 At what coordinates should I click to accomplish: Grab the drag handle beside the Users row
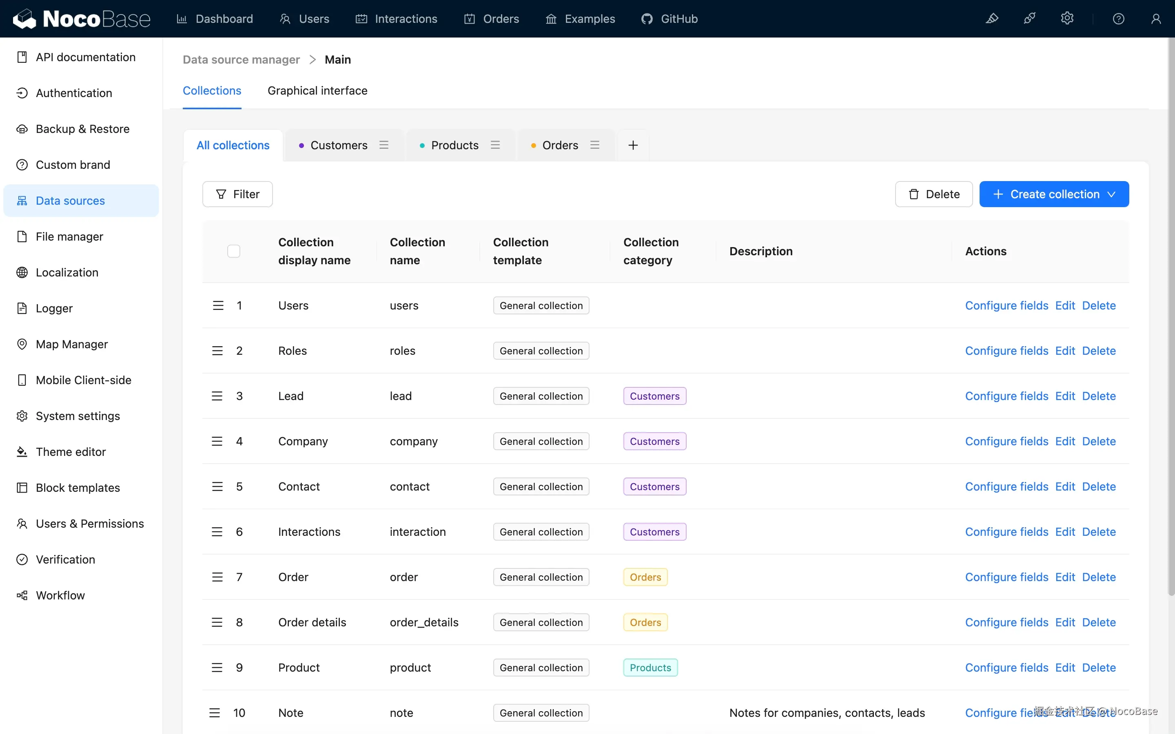point(217,305)
